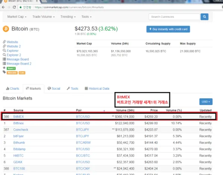Click BitMEX's BTC/USD pair link
The image size is (223, 175).
pyautogui.click(x=83, y=117)
